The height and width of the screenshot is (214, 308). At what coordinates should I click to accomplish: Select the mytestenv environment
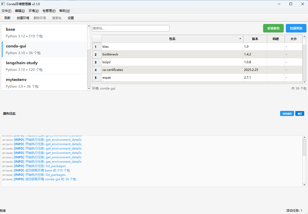tap(44, 83)
